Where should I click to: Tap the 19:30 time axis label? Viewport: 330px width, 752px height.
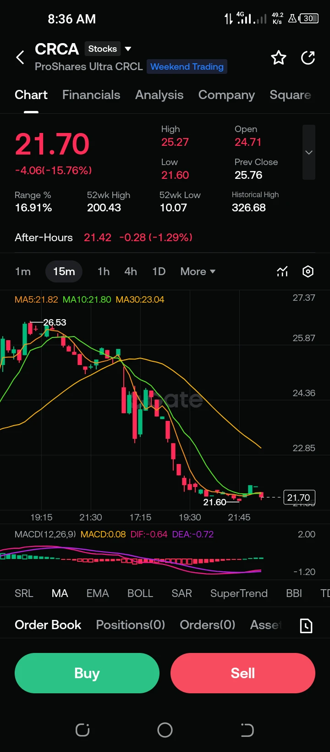pos(190,517)
